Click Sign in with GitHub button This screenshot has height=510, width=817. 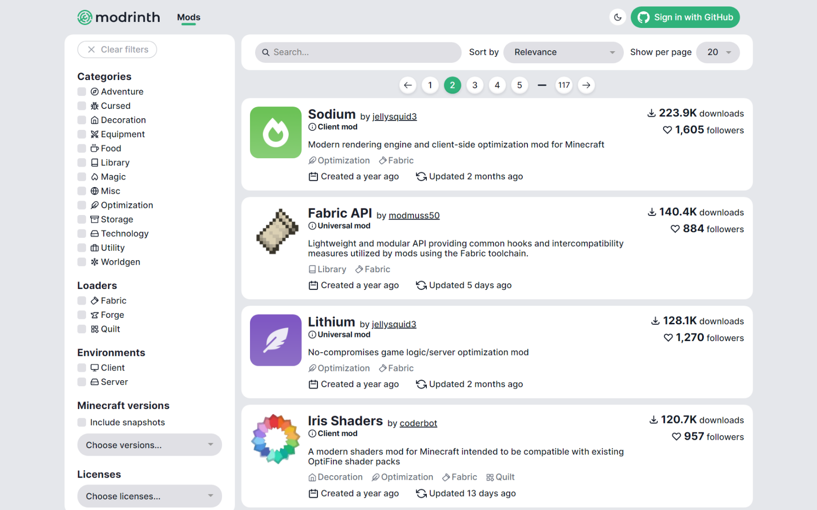click(x=685, y=17)
